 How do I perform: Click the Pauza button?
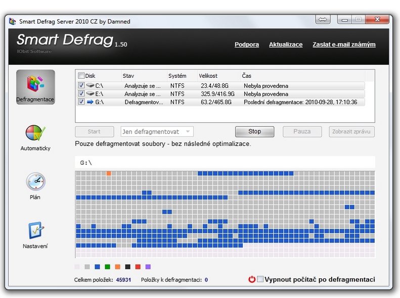tap(302, 131)
